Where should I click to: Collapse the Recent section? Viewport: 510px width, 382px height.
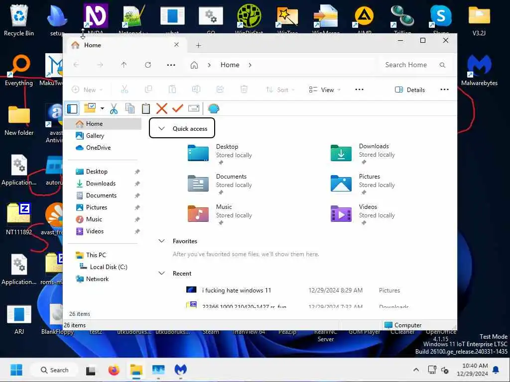162,273
